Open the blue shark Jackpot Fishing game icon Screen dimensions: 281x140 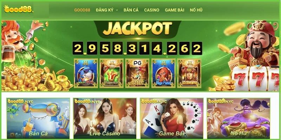(x=86, y=73)
